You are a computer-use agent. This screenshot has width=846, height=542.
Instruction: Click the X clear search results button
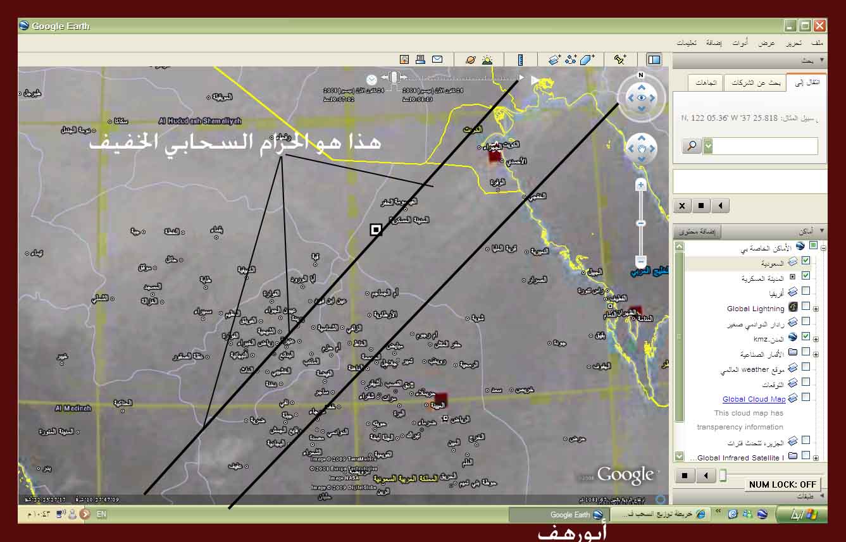(682, 206)
